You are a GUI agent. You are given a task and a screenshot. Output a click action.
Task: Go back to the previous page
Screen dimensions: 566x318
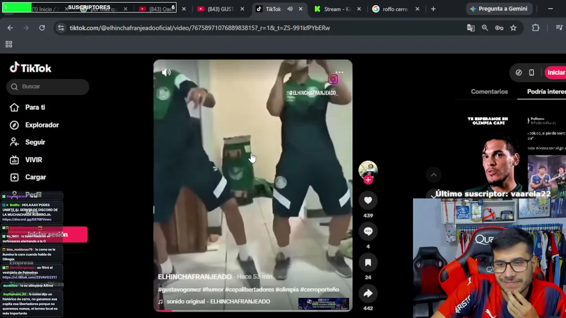point(10,28)
